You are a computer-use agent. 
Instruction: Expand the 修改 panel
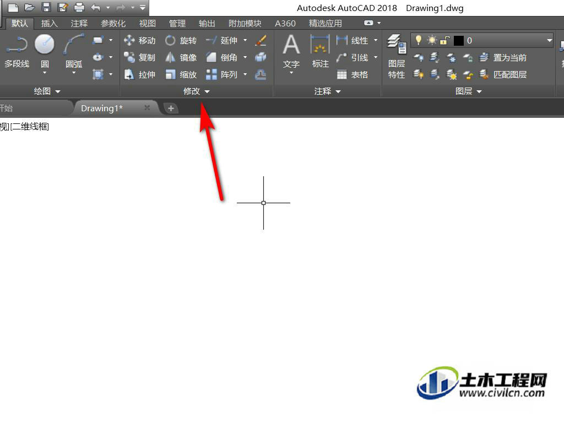[x=197, y=91]
